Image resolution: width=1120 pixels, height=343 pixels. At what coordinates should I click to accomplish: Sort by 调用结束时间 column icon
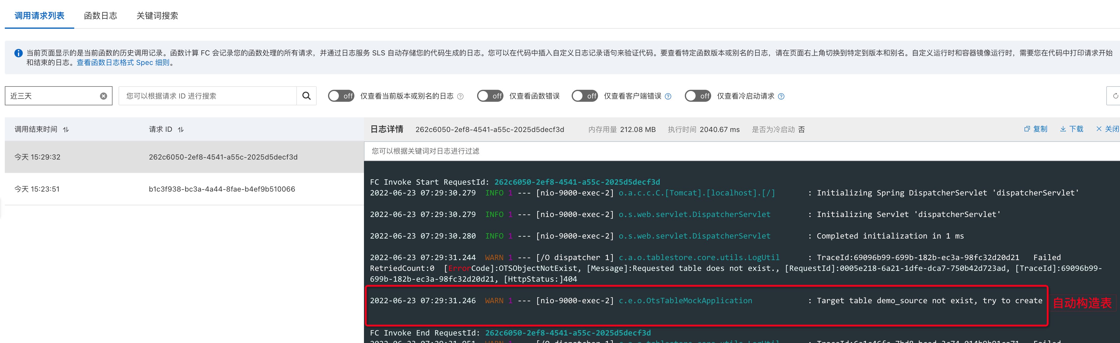(x=66, y=130)
